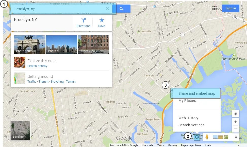Show the Traffic layer
Viewport: 247px width, 147px height.
pos(32,82)
